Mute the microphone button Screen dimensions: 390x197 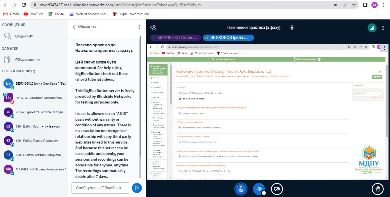241,189
